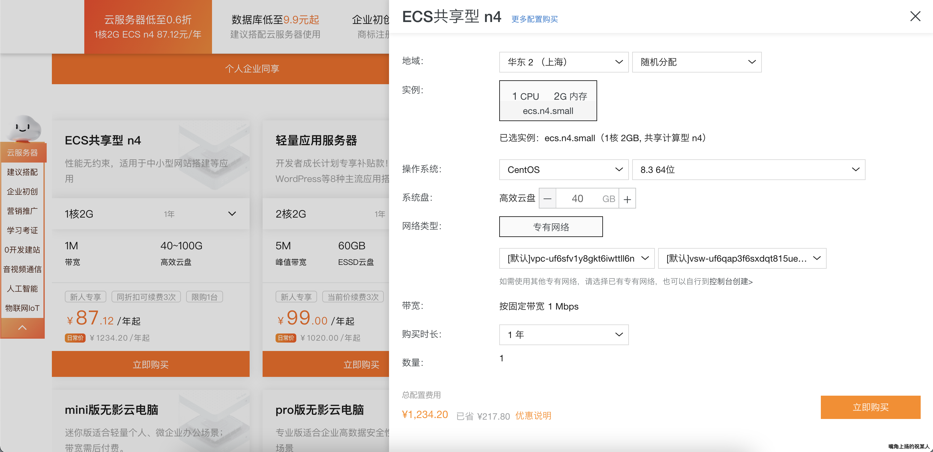Switch to 云服务器低至0.6折 tab

pos(148,27)
